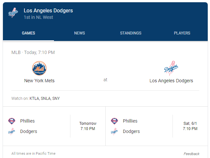The image size is (210, 158).
Task: Open the Los Angeles Dodgers header title
Action: click(48, 10)
